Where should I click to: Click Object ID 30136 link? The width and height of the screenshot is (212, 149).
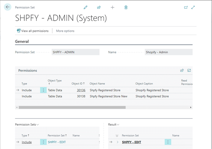point(81,90)
